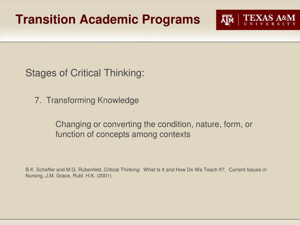This screenshot has width=300, height=225.
Task: Select the Transition Academic Programs title
Action: (108, 20)
